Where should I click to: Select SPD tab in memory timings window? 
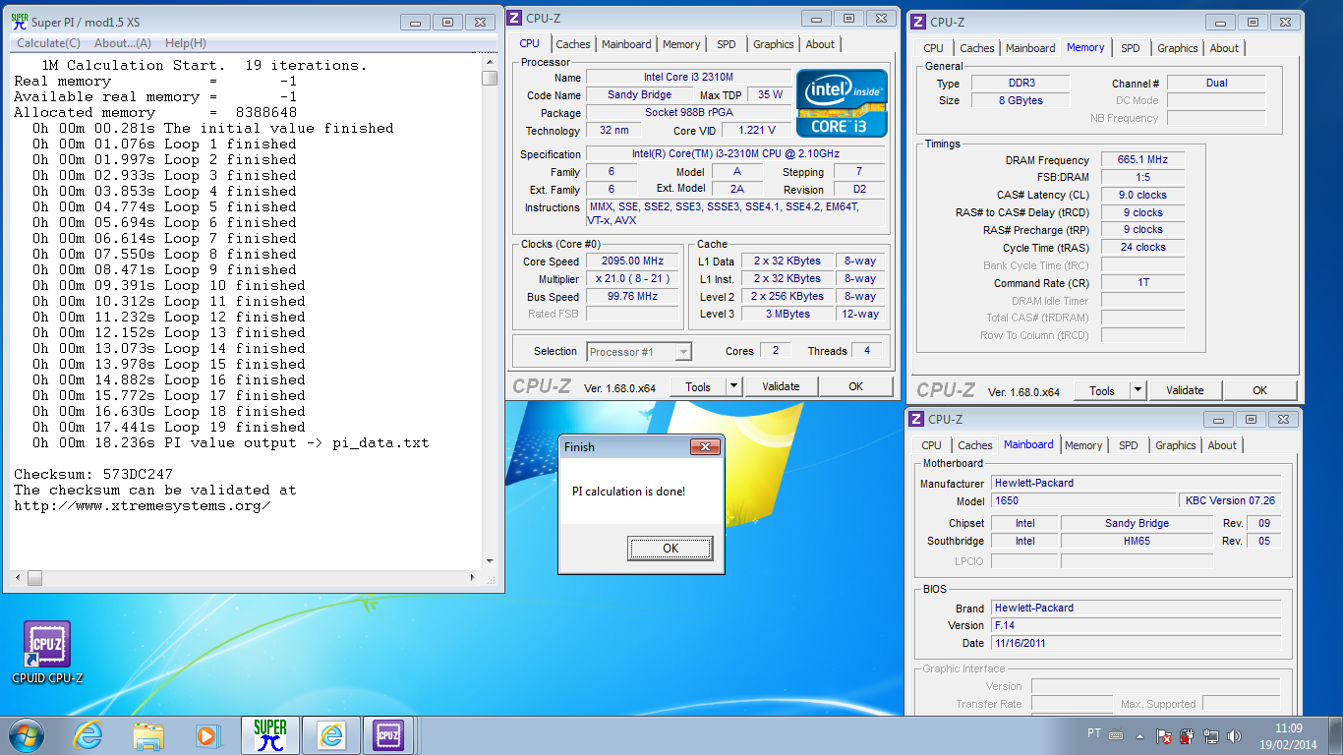(x=1131, y=48)
